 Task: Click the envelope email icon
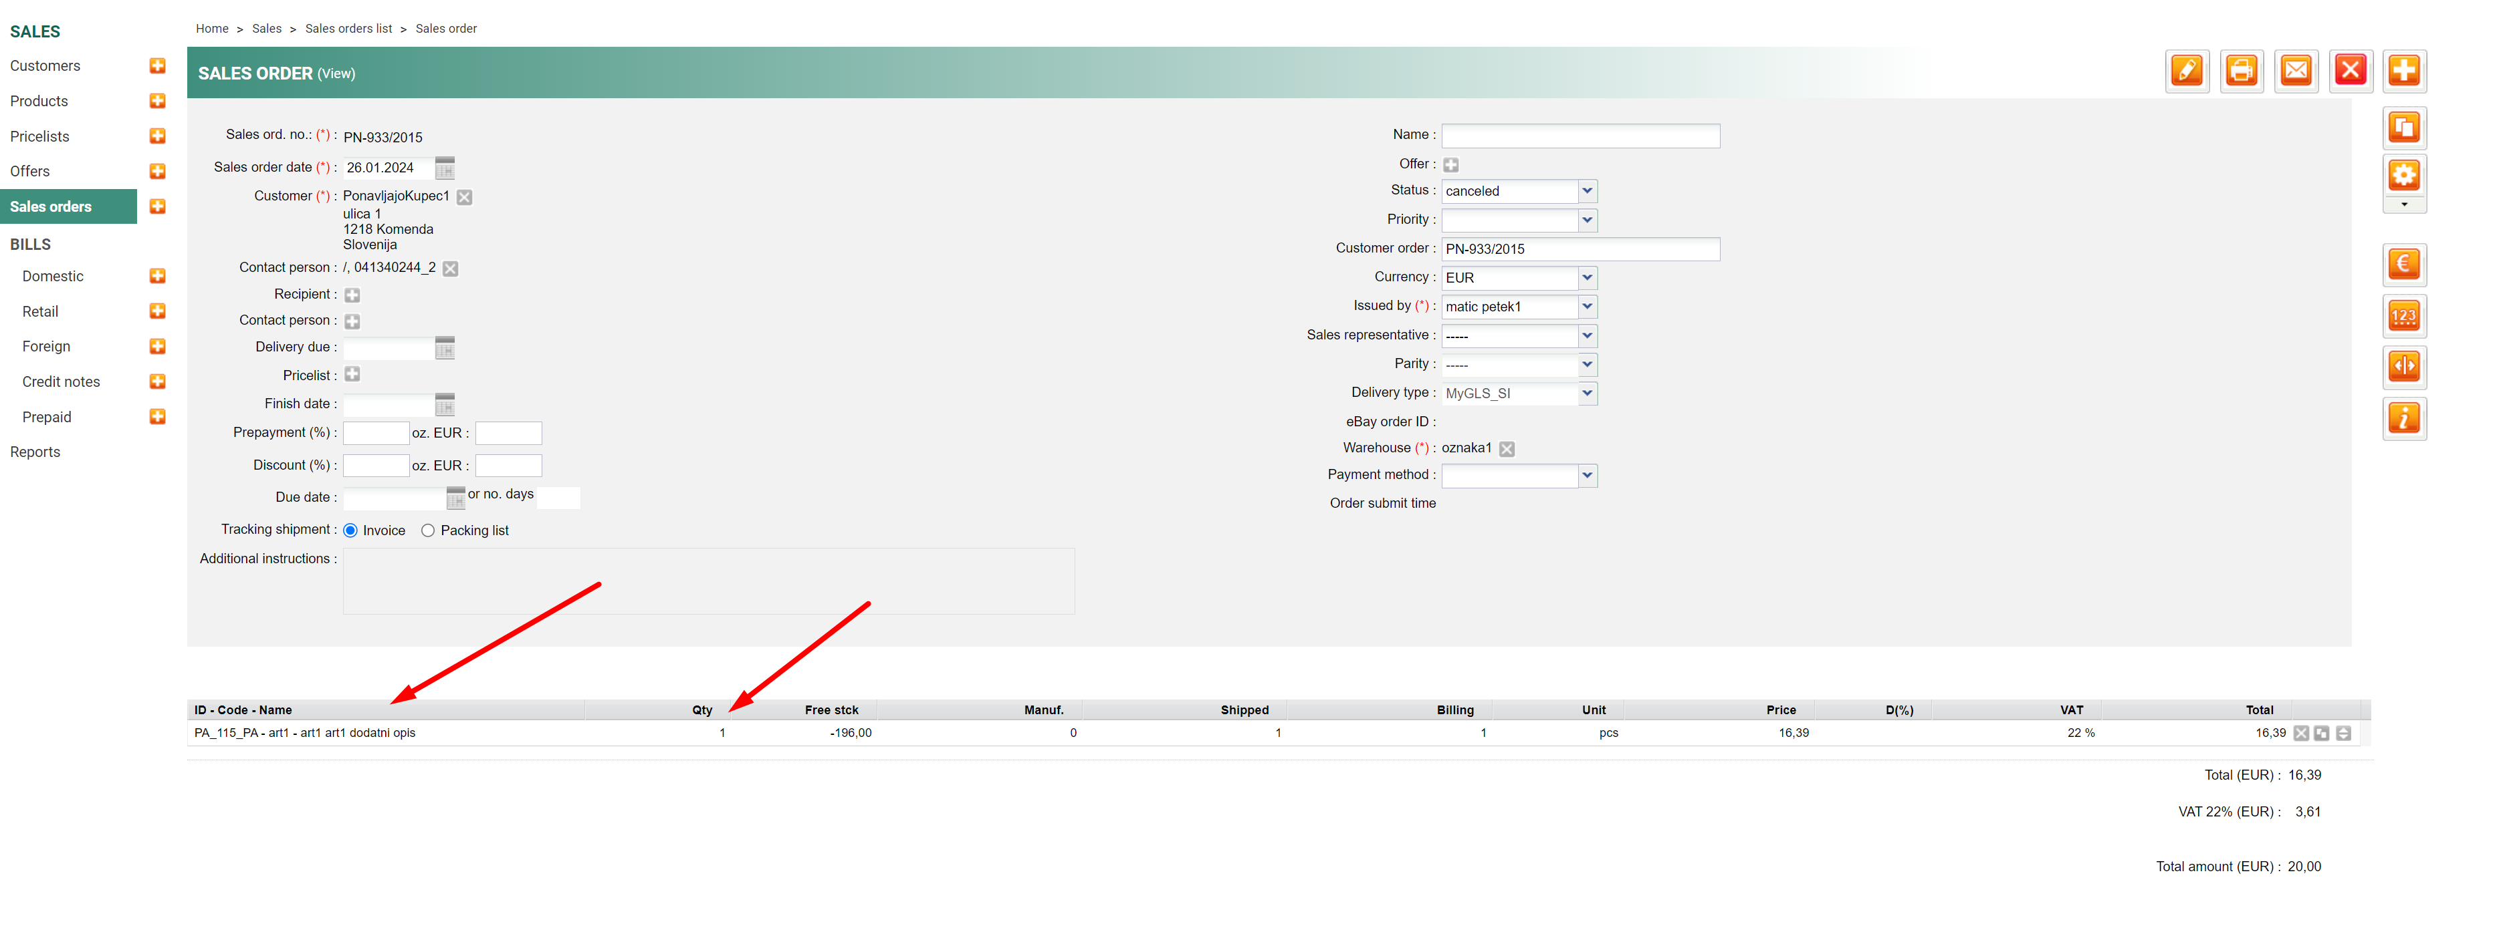(x=2295, y=71)
